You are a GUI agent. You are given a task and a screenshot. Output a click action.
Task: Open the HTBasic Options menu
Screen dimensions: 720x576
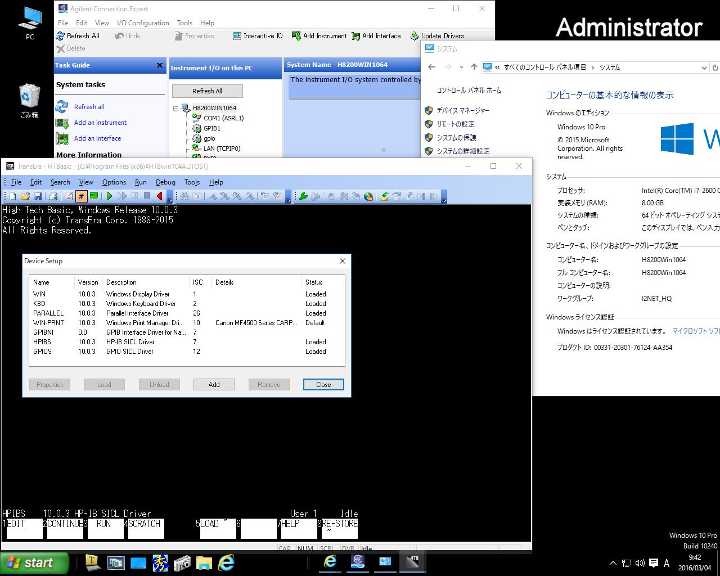pyautogui.click(x=114, y=182)
